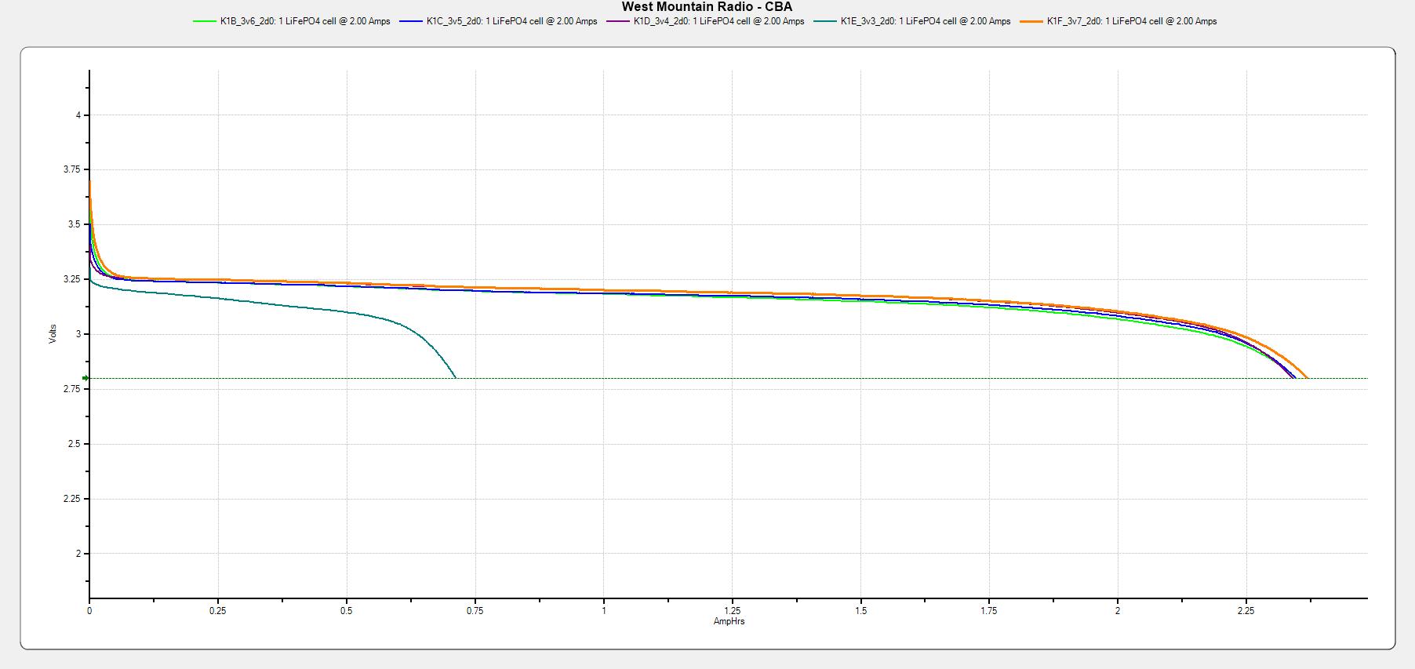Click the AmpHrs axis label
This screenshot has width=1415, height=669.
pos(729,621)
